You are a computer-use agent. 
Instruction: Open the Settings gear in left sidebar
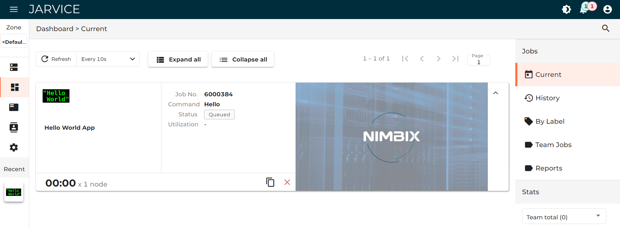[x=14, y=147]
